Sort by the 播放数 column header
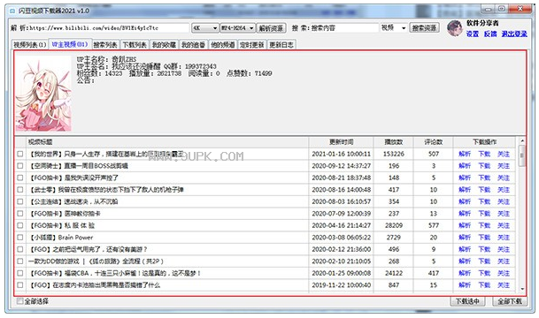Viewport: 539px width, 318px height. point(394,142)
